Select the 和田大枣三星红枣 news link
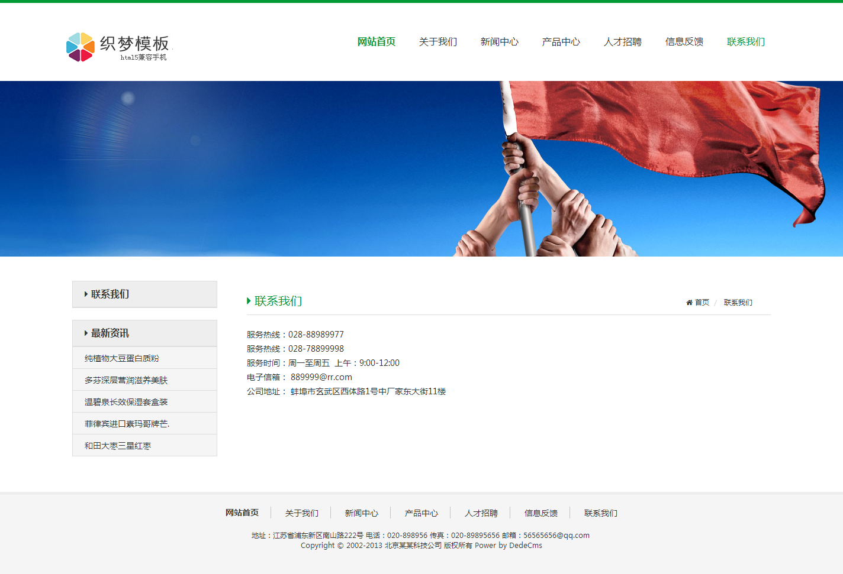This screenshot has height=574, width=843. 117,446
